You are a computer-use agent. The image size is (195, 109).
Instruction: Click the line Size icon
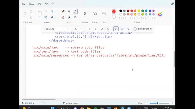[104, 13]
